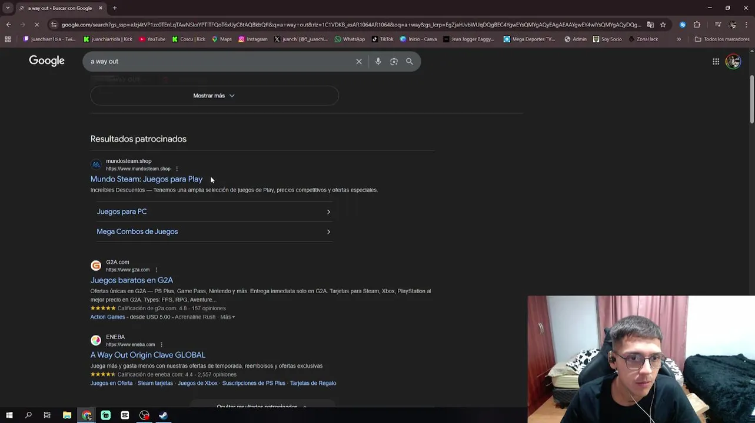Image resolution: width=755 pixels, height=423 pixels.
Task: Open Task View on the taskbar
Action: pos(47,415)
